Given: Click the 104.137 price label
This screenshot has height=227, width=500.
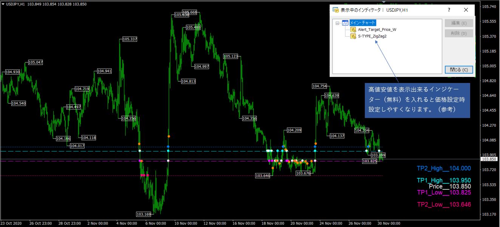Looking at the screenshot, I should (x=337, y=136).
